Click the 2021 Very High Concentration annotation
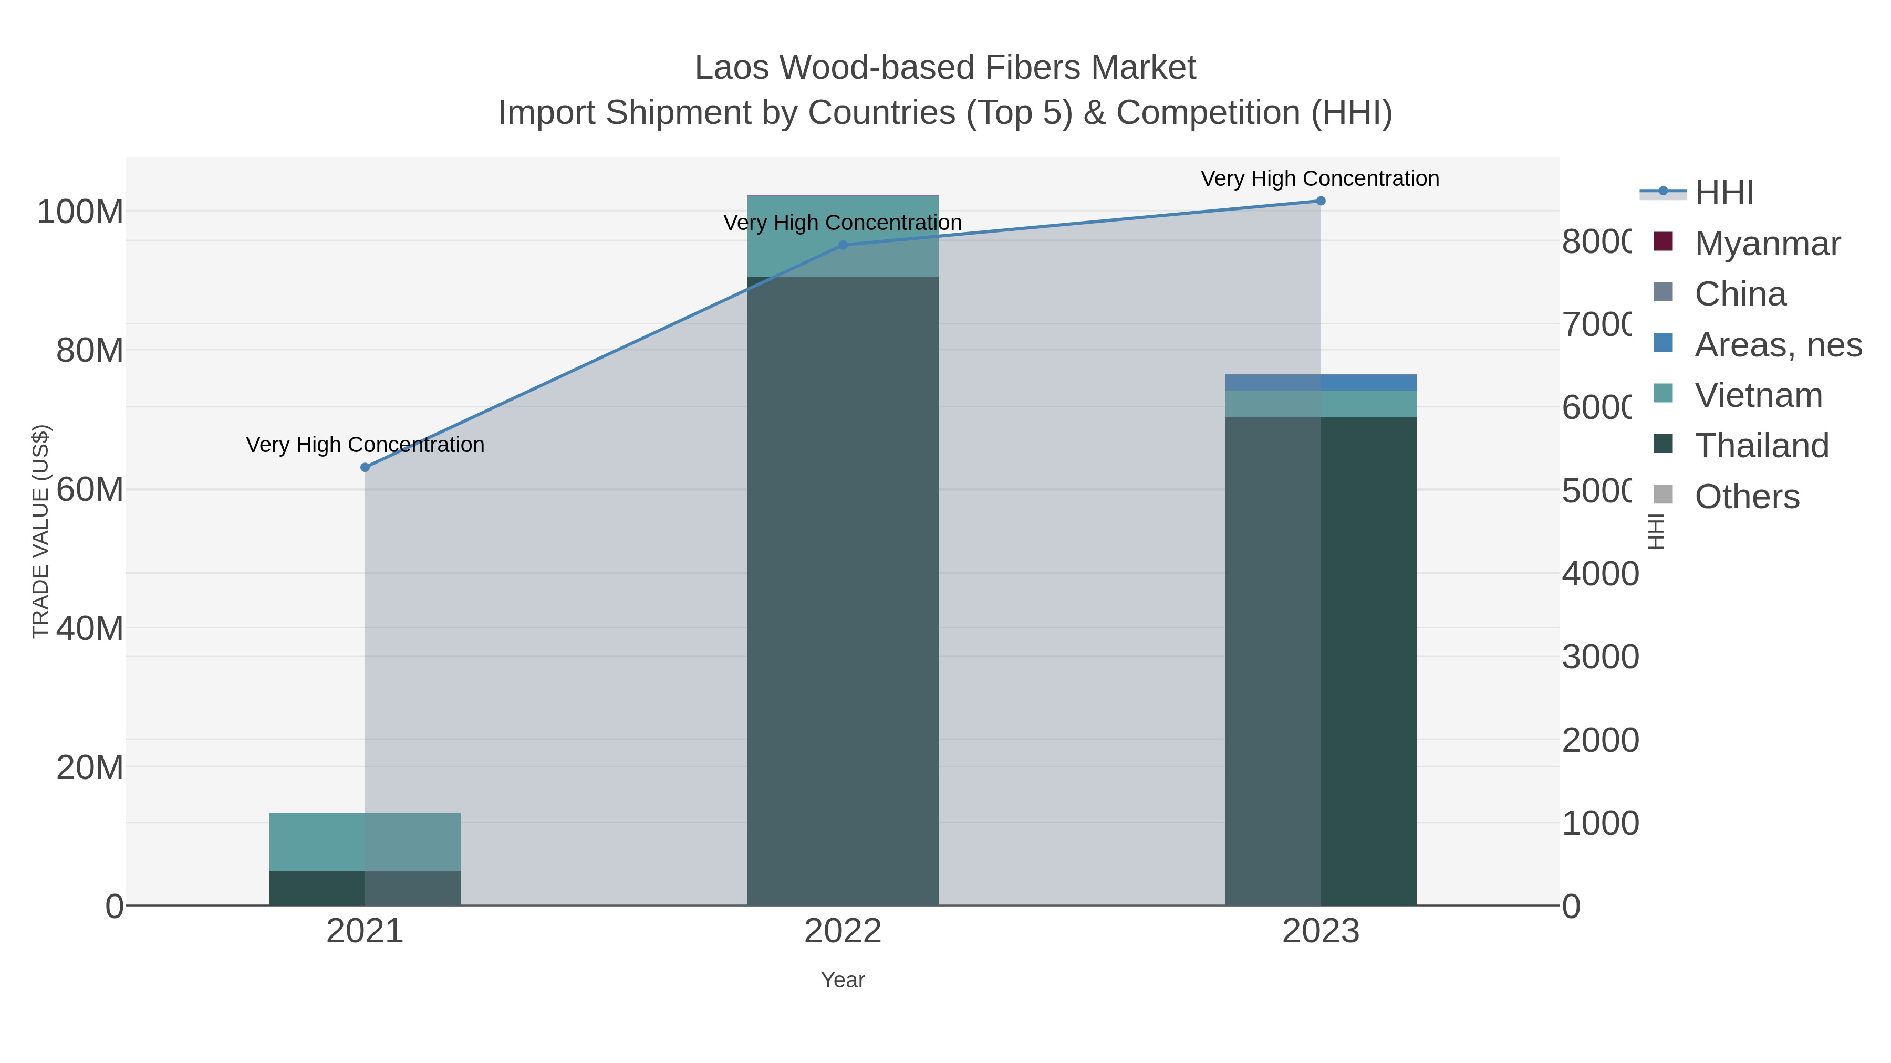The height and width of the screenshot is (1063, 1891). coord(365,445)
